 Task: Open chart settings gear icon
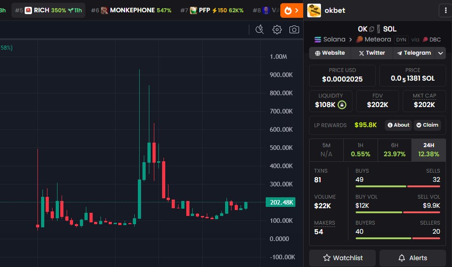[x=277, y=29]
